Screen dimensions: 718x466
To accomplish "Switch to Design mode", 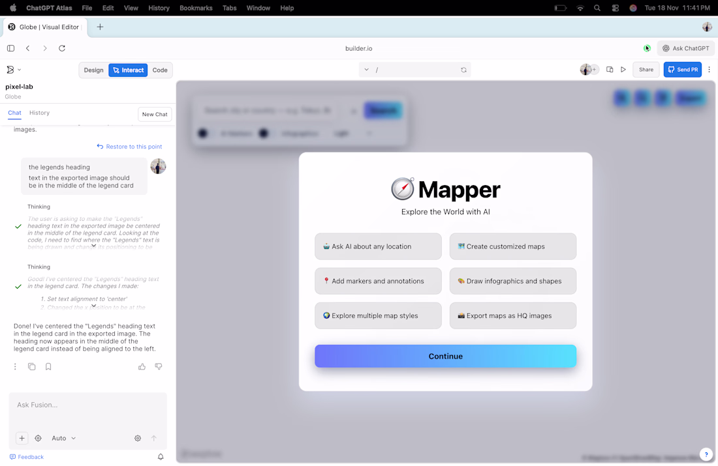I will pos(93,70).
